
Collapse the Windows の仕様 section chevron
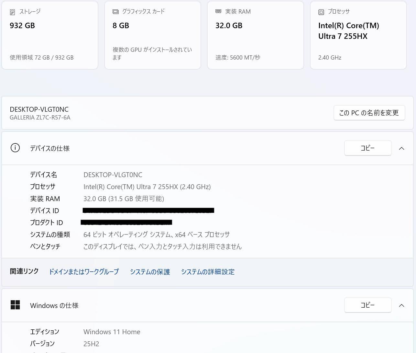(401, 305)
